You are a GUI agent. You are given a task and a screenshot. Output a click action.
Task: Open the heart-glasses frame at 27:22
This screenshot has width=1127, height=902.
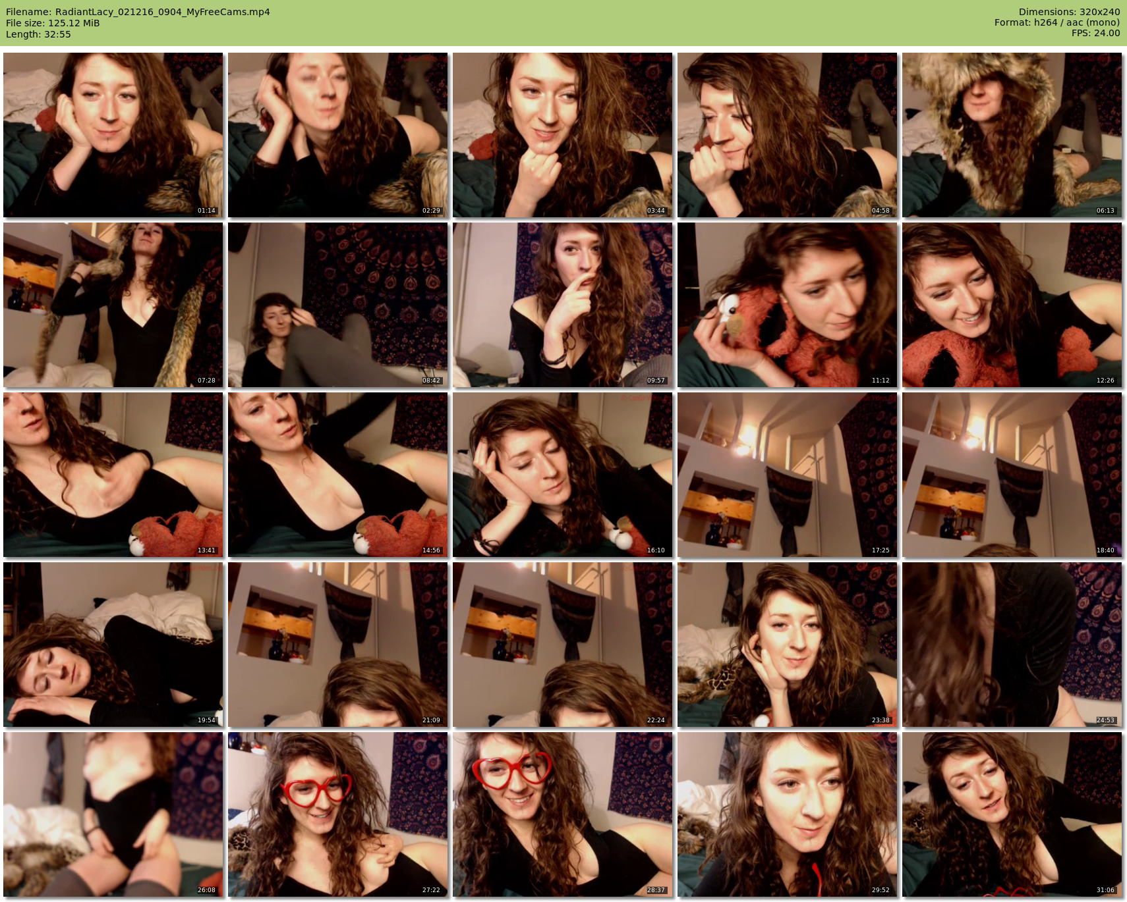(x=338, y=814)
